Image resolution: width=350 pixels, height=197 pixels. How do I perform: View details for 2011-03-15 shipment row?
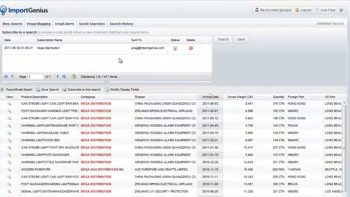coord(9,133)
